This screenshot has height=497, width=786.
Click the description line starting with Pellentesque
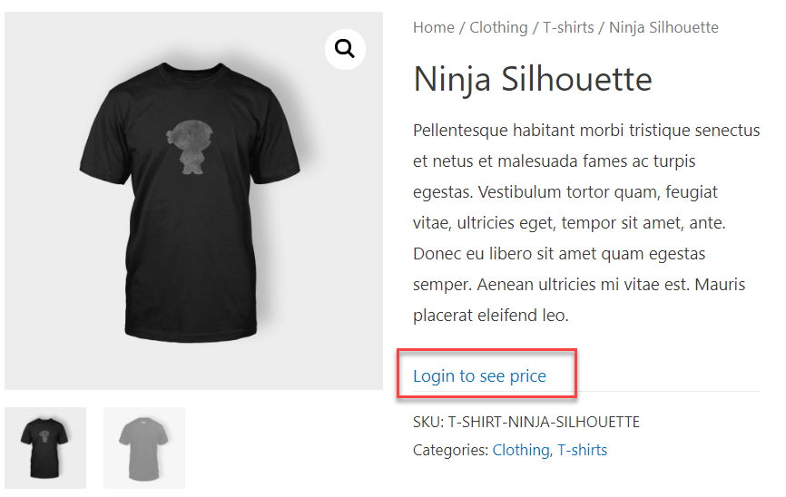pos(586,131)
